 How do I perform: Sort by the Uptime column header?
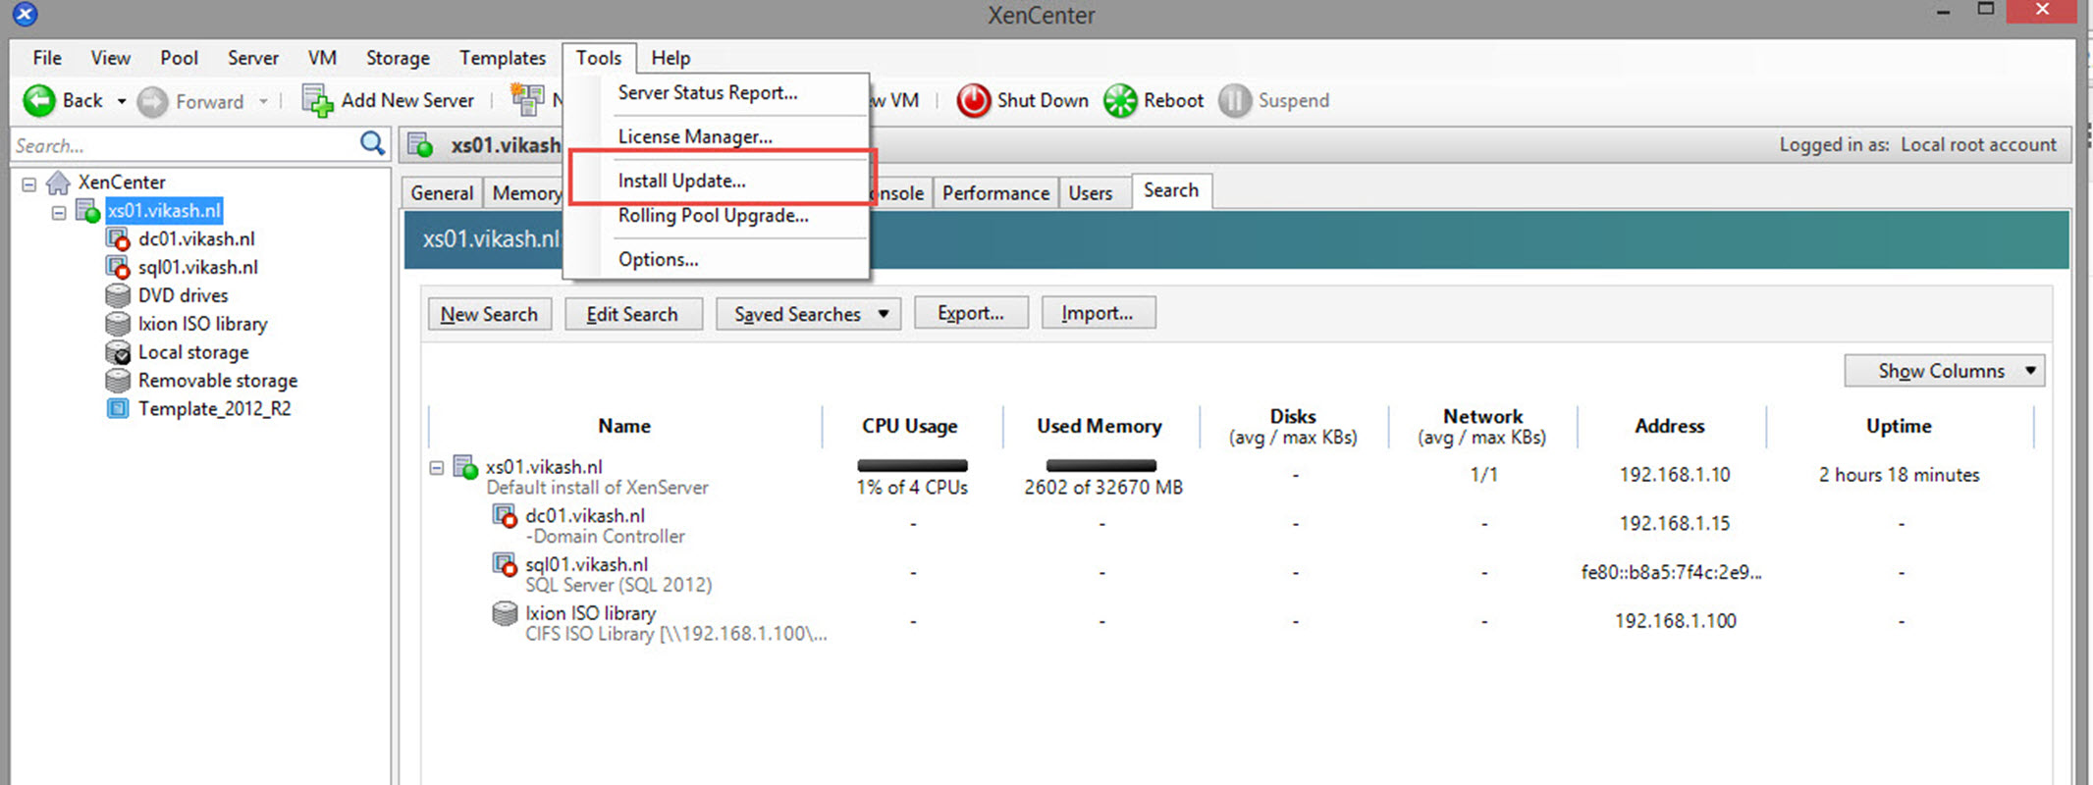(1899, 426)
